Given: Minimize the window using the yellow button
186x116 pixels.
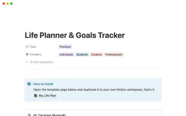Looking at the screenshot, I should pos(7,3).
